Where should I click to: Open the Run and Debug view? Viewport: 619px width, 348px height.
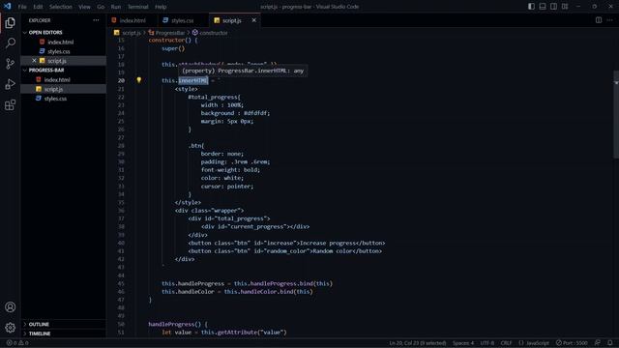11,84
